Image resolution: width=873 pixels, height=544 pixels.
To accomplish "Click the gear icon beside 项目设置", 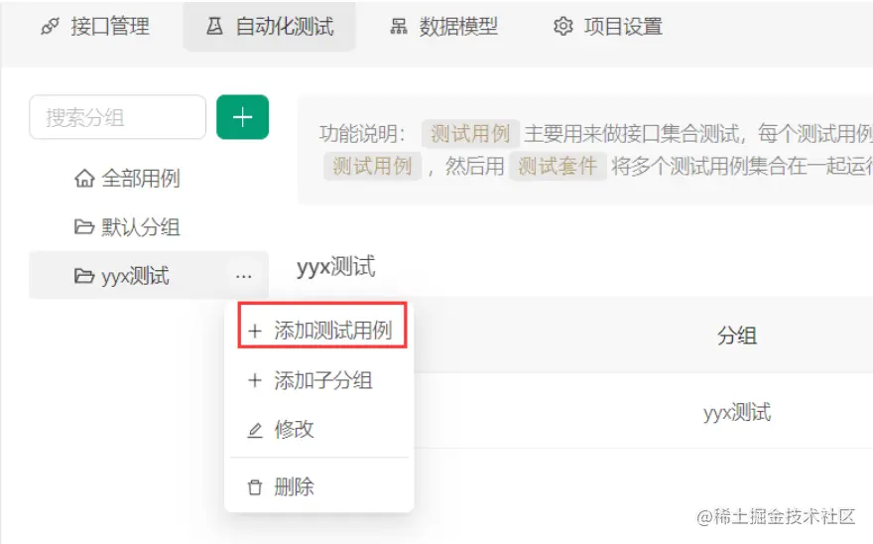I will click(562, 26).
